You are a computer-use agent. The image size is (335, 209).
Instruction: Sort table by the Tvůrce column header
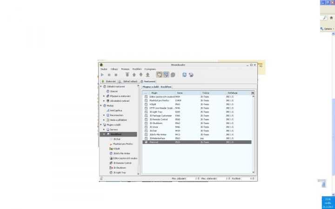click(x=213, y=93)
